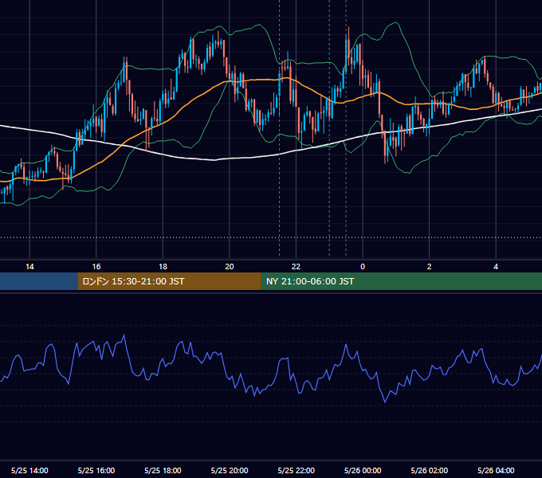Viewport: 542px width, 478px height.
Task: Click the hour label 2 on time axis
Action: pos(430,267)
